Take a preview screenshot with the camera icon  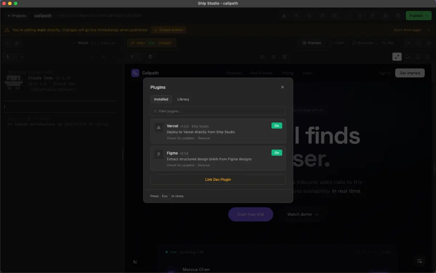(263, 57)
